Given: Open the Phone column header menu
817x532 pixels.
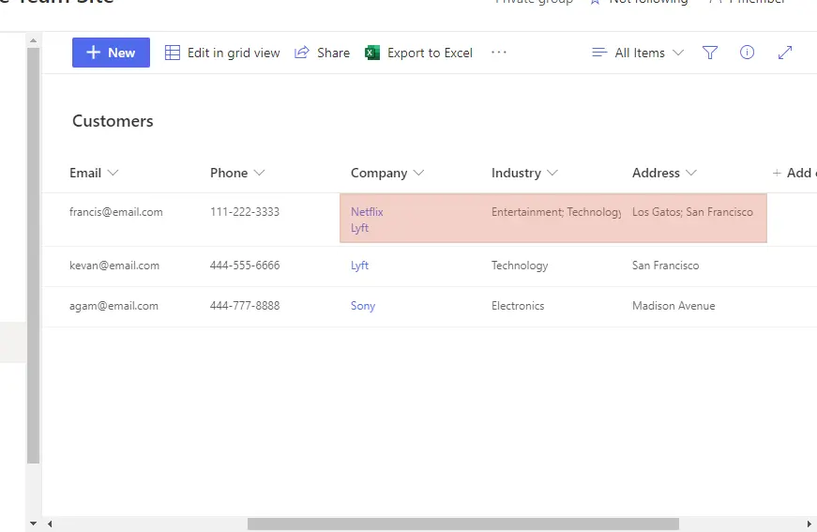Looking at the screenshot, I should [x=237, y=173].
